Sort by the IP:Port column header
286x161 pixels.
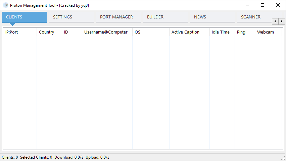click(x=12, y=32)
